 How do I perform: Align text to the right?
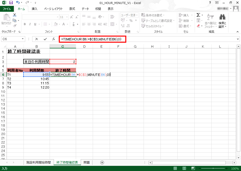(94, 24)
